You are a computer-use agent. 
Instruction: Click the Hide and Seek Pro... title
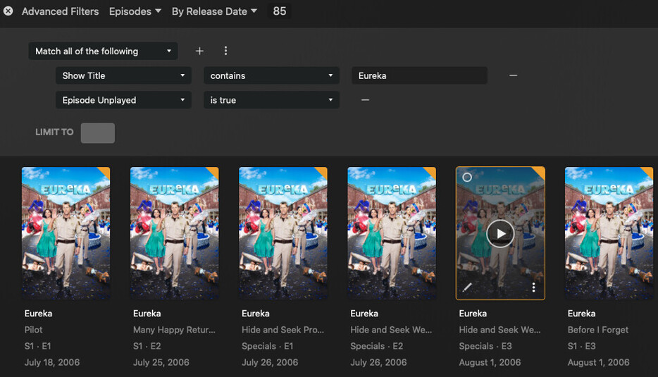pyautogui.click(x=283, y=330)
